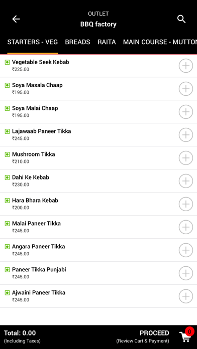Viewport: 197px width, 349px height.
Task: Select the STARTERS - VEG tab
Action: pyautogui.click(x=33, y=42)
